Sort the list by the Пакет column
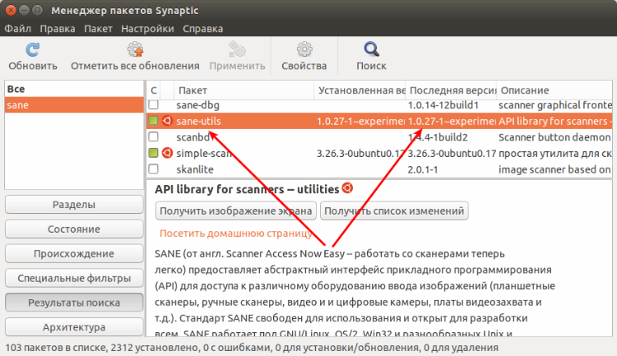 243,90
